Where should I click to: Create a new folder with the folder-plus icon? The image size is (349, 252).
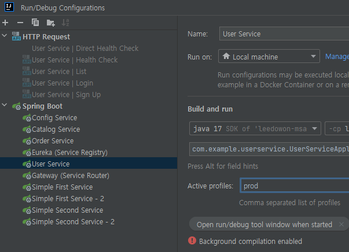coord(51,23)
